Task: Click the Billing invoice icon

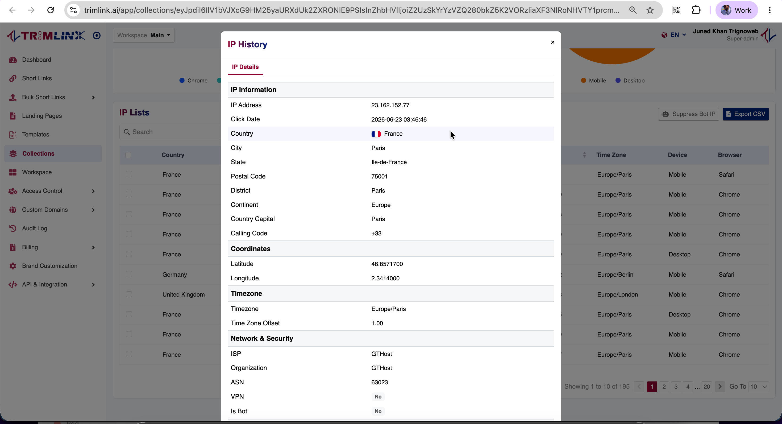Action: tap(13, 247)
